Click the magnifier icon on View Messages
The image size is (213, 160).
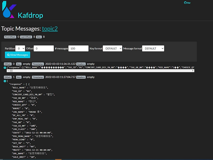(8, 55)
